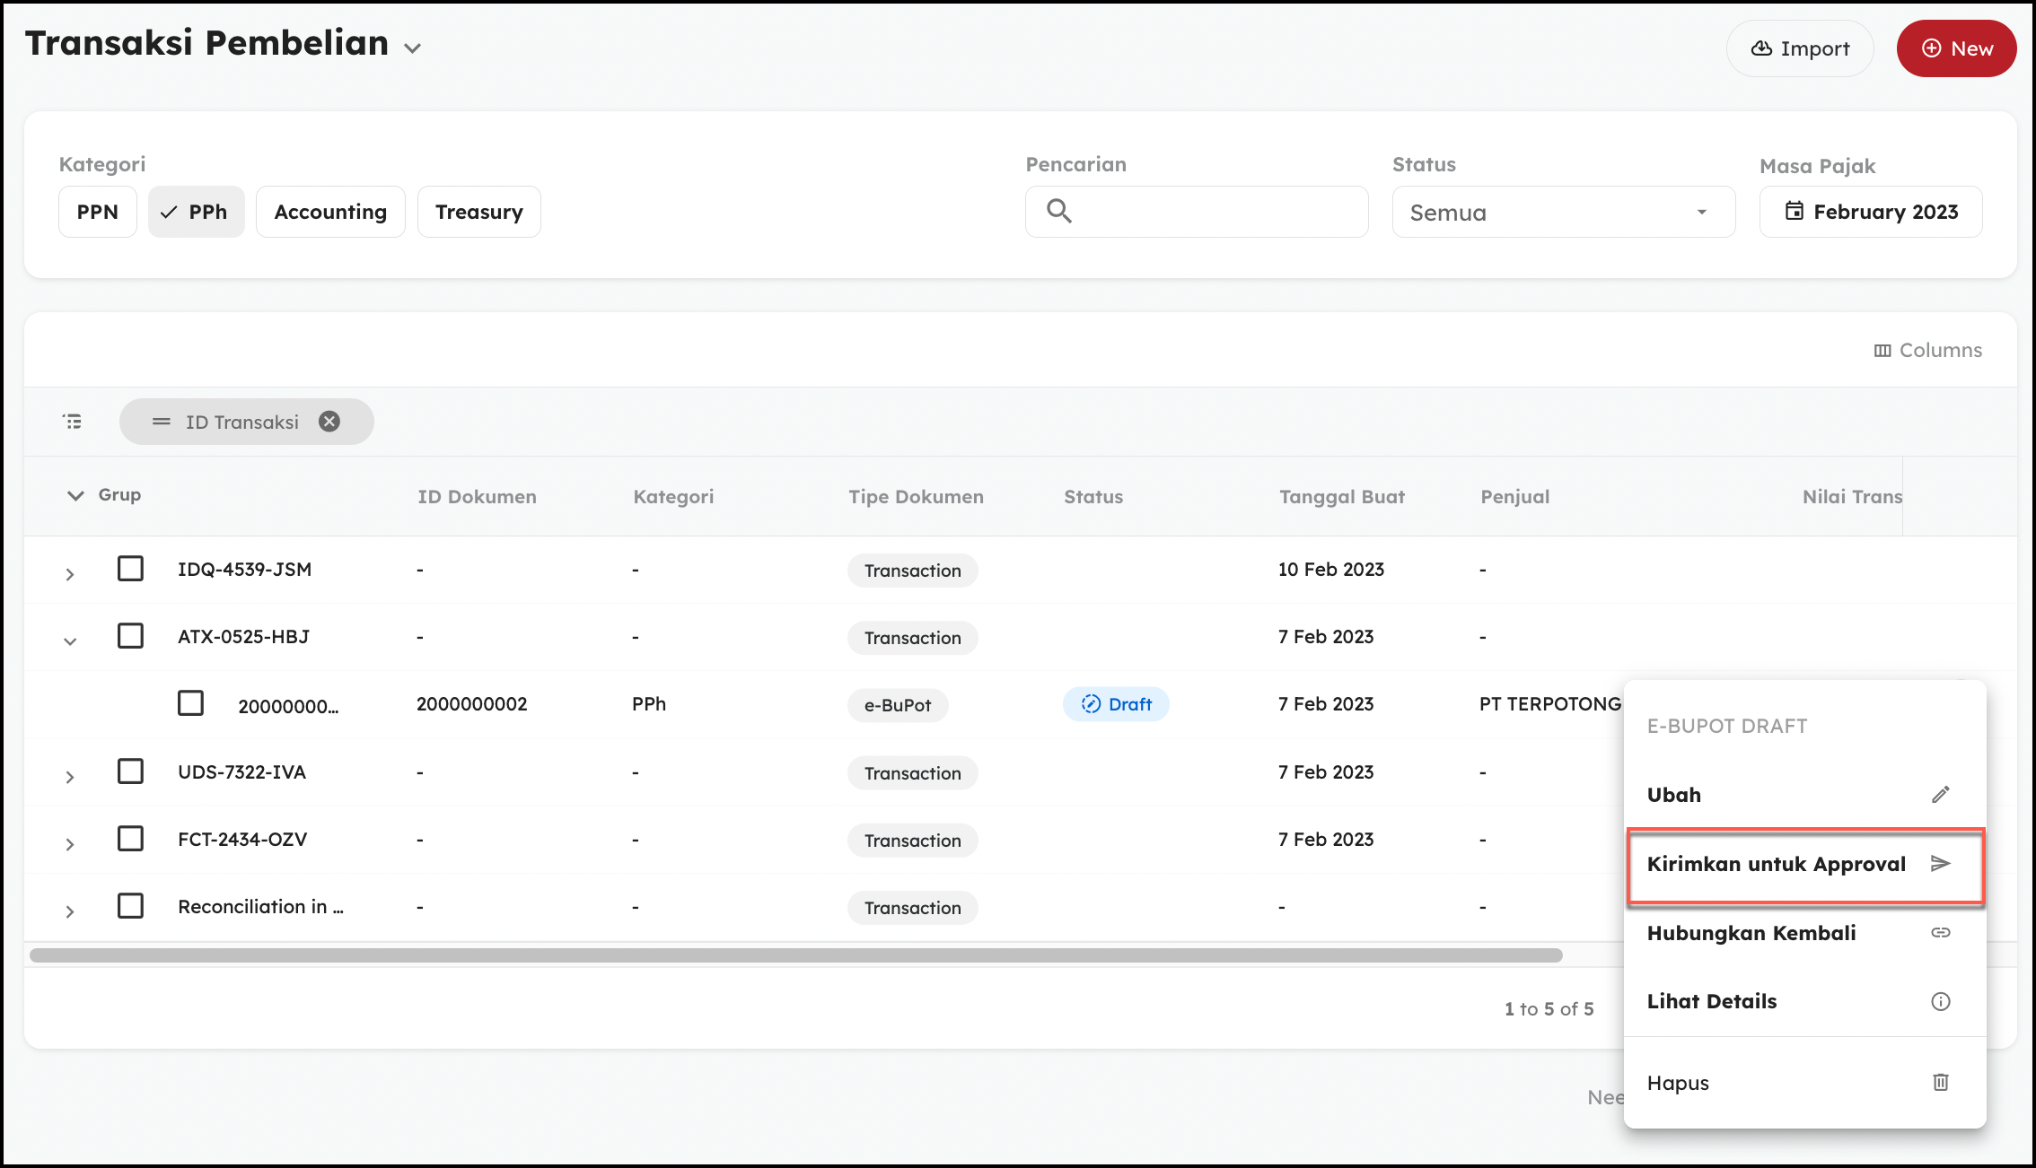Image resolution: width=2036 pixels, height=1168 pixels.
Task: Open the Columns panel
Action: [x=1927, y=351]
